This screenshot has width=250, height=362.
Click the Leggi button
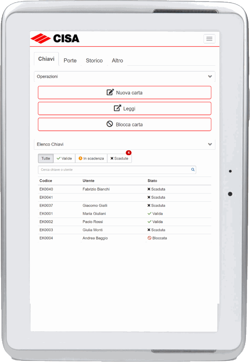[x=125, y=109]
